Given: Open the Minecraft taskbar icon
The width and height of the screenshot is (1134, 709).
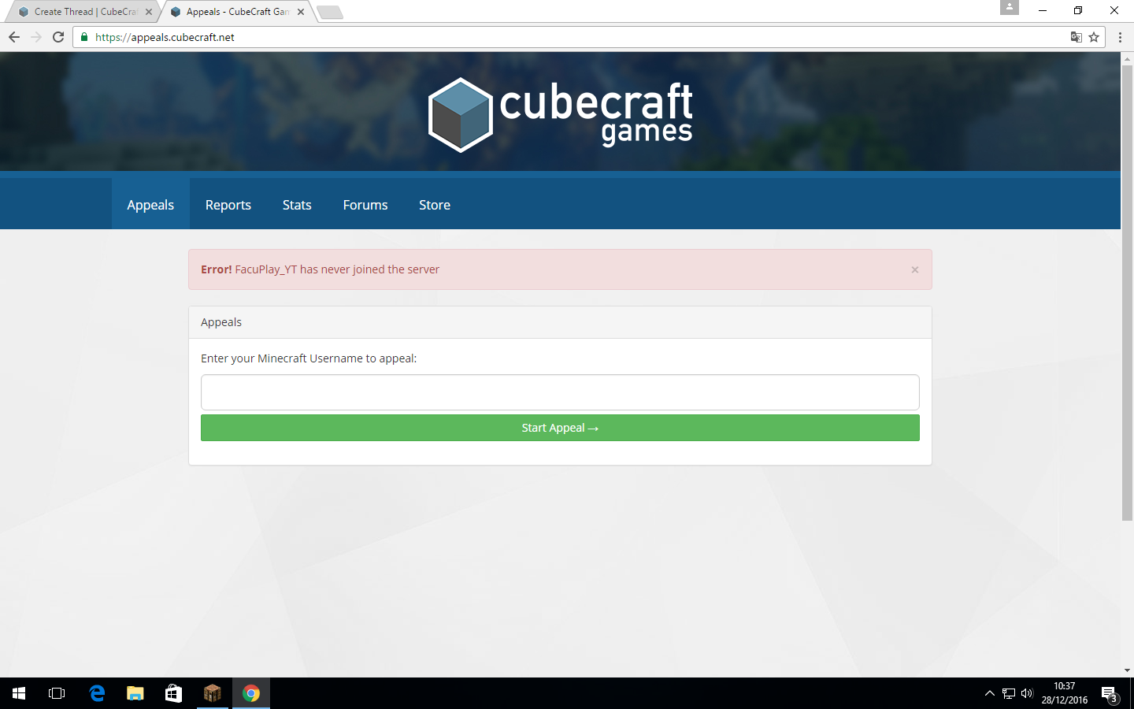Looking at the screenshot, I should [213, 693].
